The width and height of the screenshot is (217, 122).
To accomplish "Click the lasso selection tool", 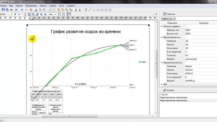I will click(x=63, y=14).
